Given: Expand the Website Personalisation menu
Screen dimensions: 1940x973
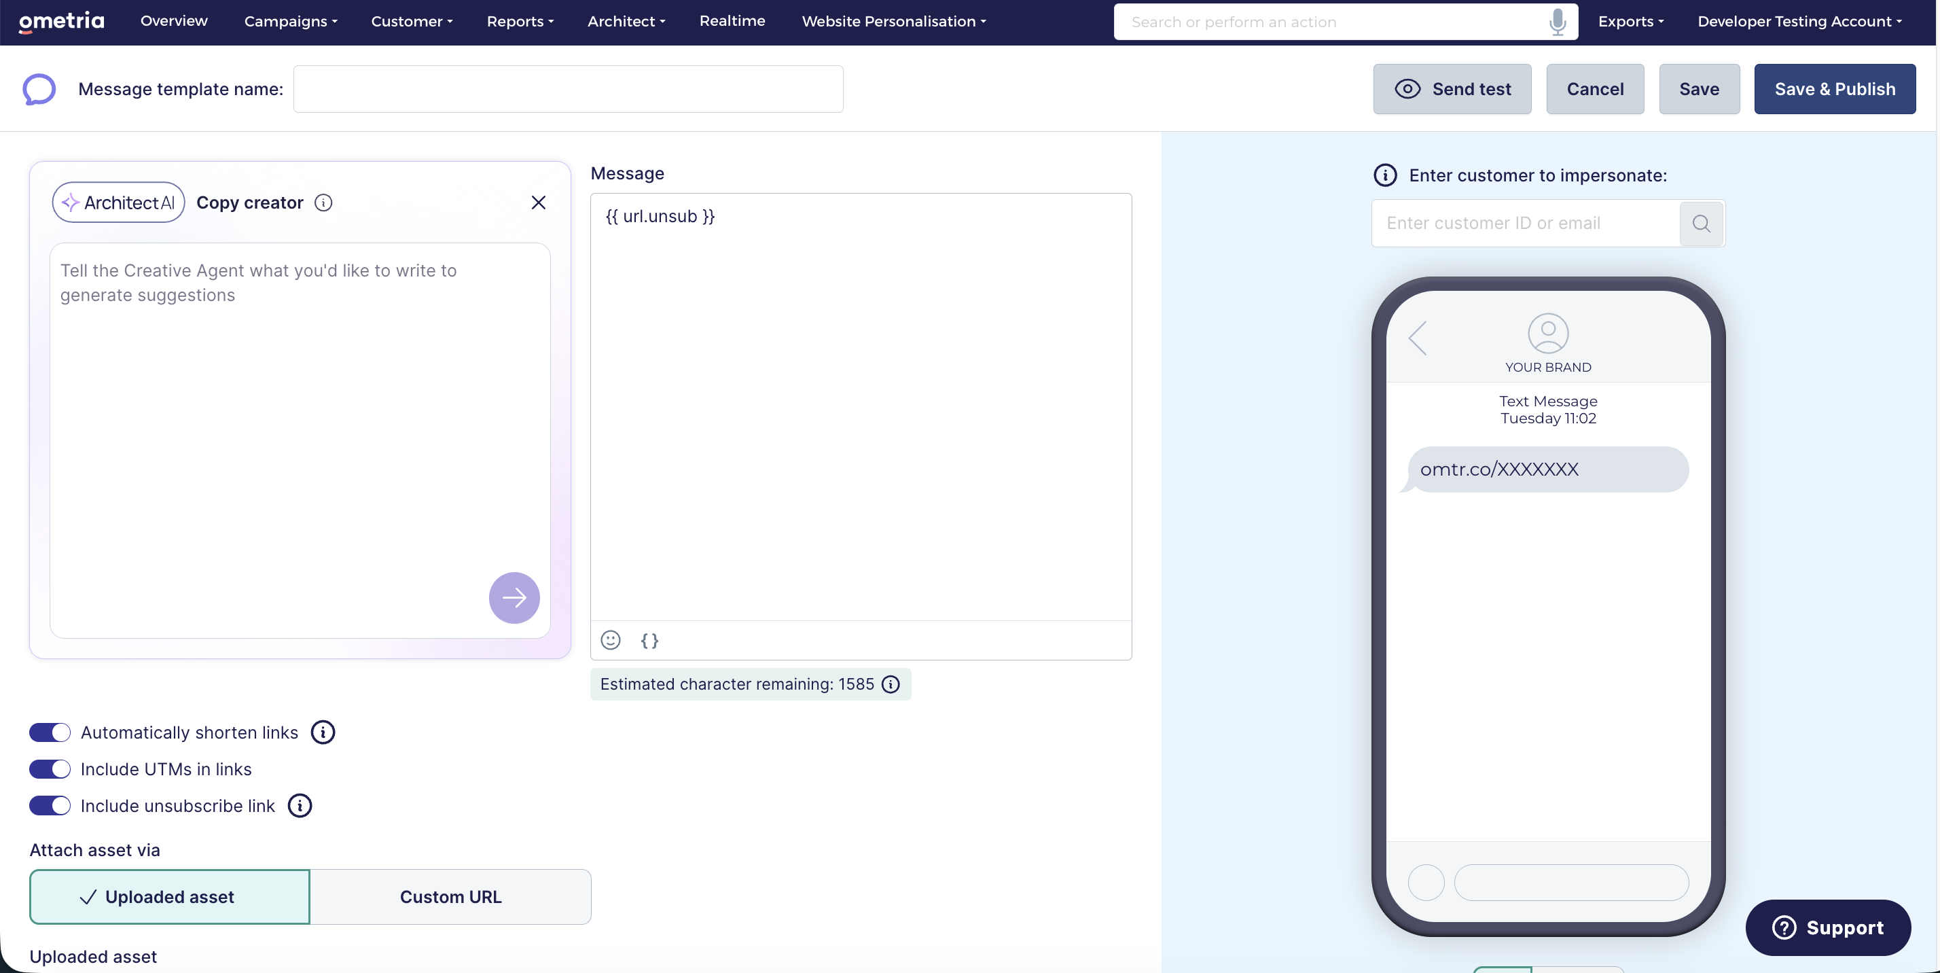Looking at the screenshot, I should (x=894, y=21).
